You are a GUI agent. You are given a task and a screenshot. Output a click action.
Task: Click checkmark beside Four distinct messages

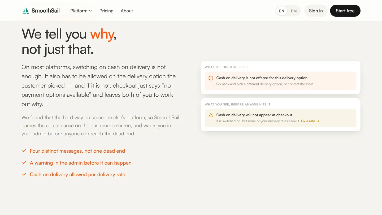24,151
